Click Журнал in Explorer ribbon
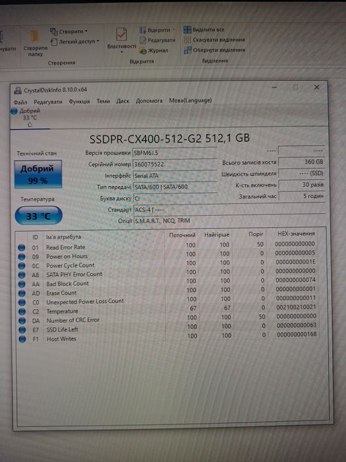Image resolution: width=346 pixels, height=462 pixels. (x=154, y=51)
